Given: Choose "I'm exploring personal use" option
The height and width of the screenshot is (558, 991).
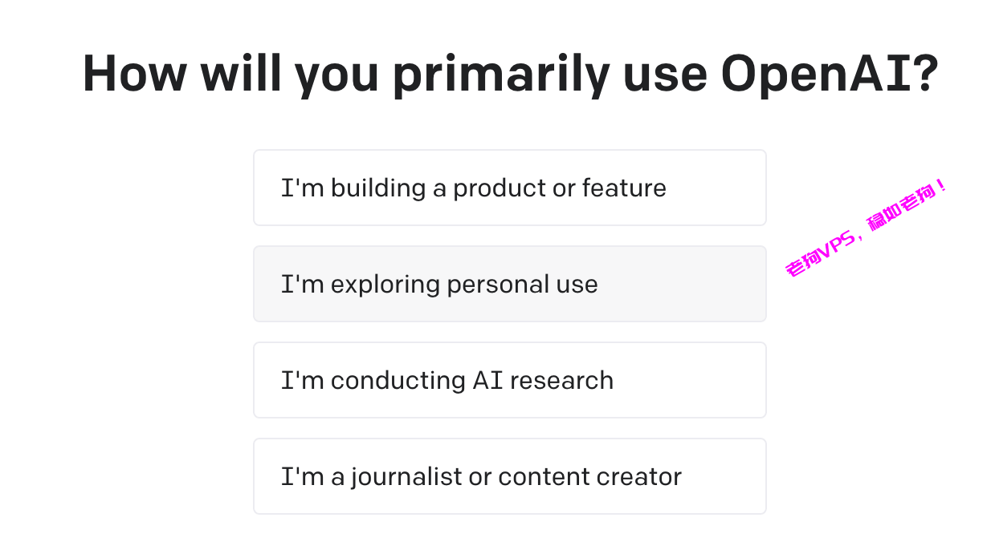Looking at the screenshot, I should pyautogui.click(x=509, y=284).
